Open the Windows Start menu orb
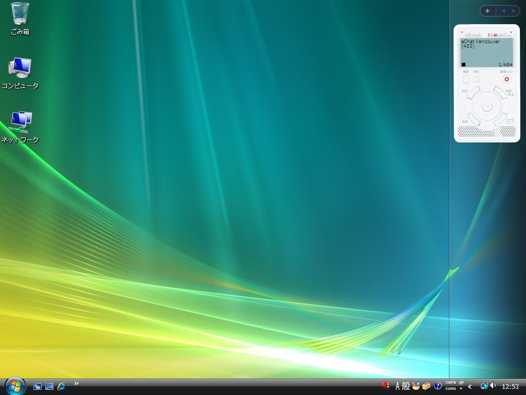 (15, 386)
